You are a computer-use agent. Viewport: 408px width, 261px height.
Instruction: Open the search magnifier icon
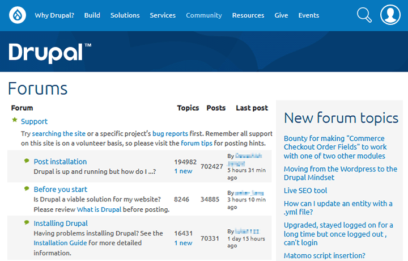(364, 15)
